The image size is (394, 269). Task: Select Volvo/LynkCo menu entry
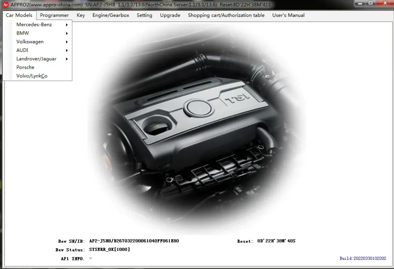click(38, 76)
